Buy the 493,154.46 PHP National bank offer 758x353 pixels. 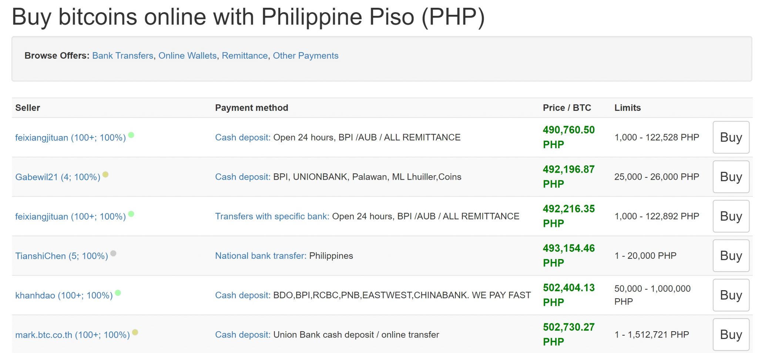tap(731, 256)
